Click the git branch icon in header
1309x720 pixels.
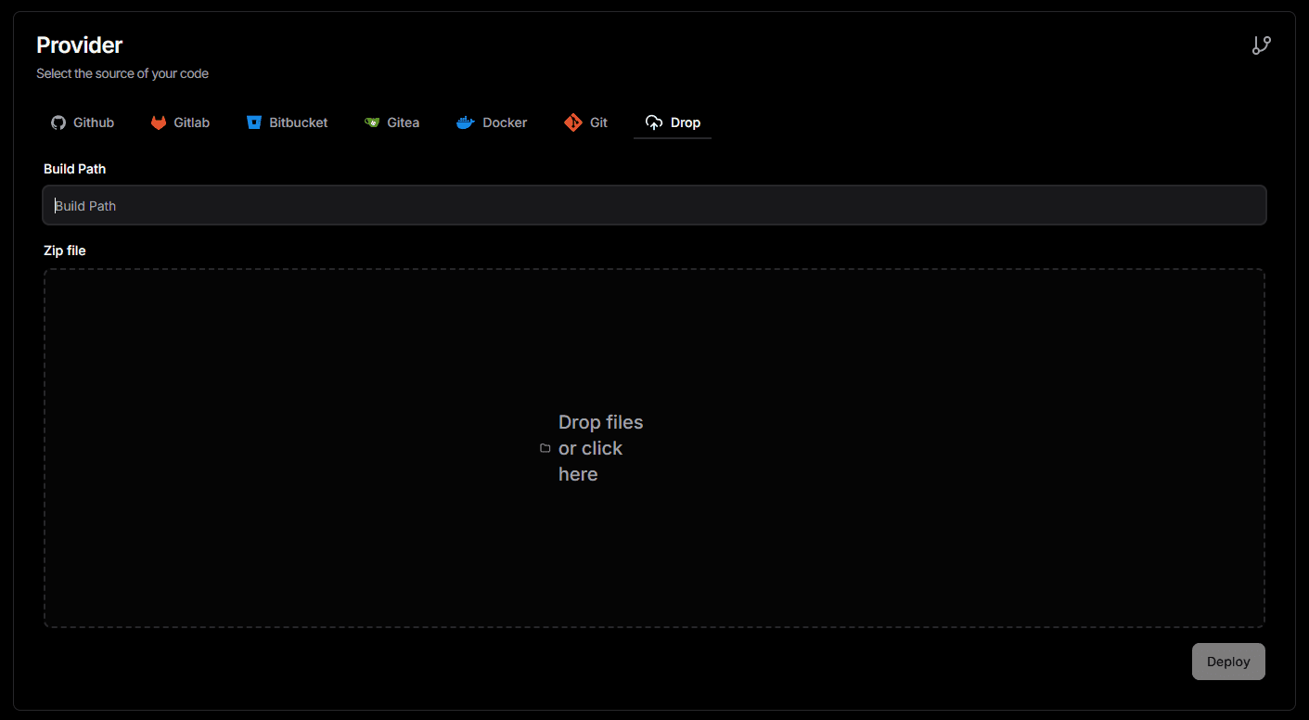pos(1261,45)
